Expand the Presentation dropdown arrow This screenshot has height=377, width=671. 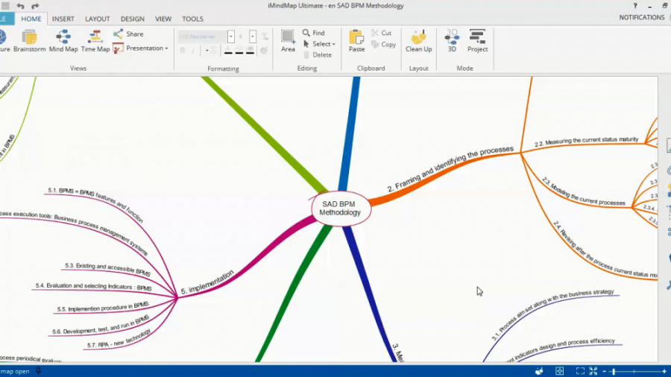pyautogui.click(x=166, y=48)
